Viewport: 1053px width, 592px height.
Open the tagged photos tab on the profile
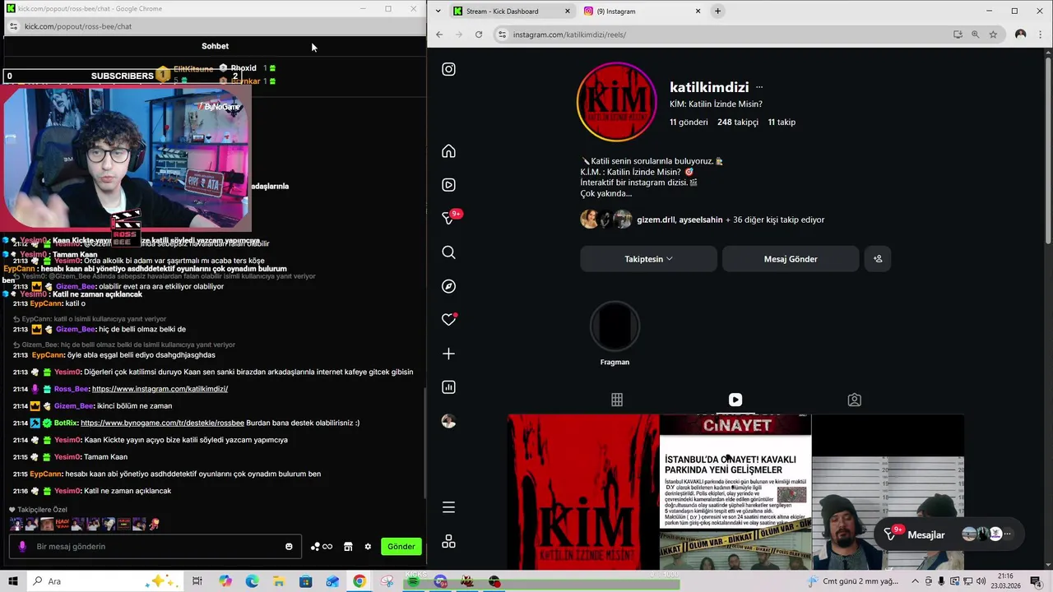[x=855, y=400]
